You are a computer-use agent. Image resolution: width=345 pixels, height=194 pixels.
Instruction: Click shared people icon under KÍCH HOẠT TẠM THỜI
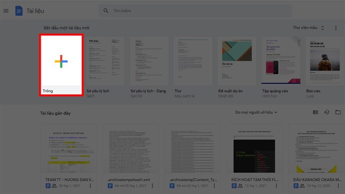click(x=240, y=186)
